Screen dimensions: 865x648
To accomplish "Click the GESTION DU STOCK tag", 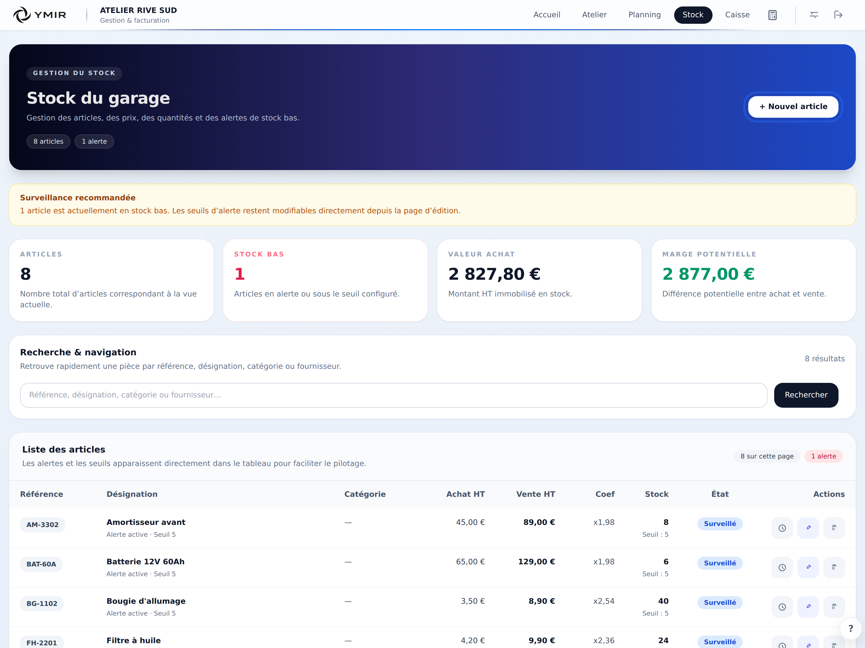I will [74, 73].
